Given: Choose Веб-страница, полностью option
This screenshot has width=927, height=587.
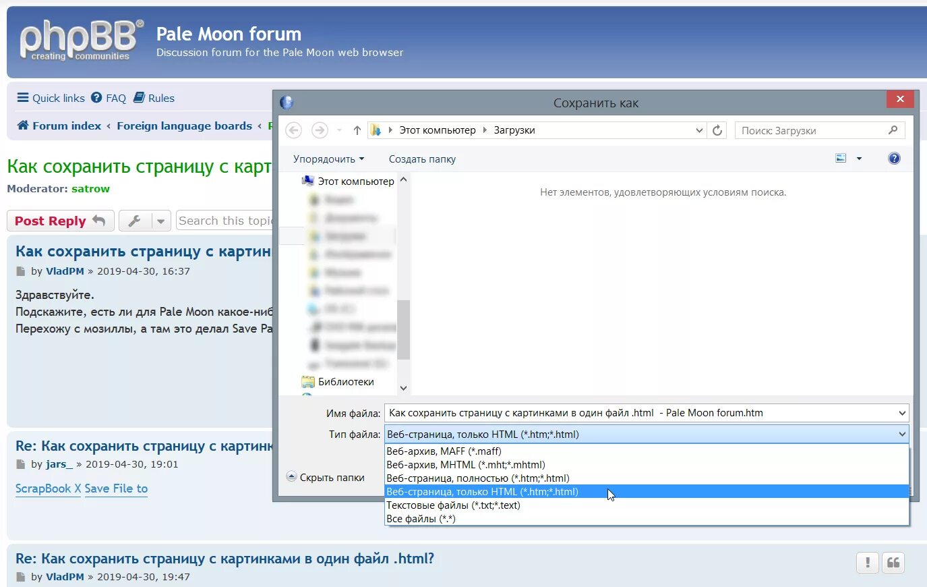Looking at the screenshot, I should tap(647, 478).
